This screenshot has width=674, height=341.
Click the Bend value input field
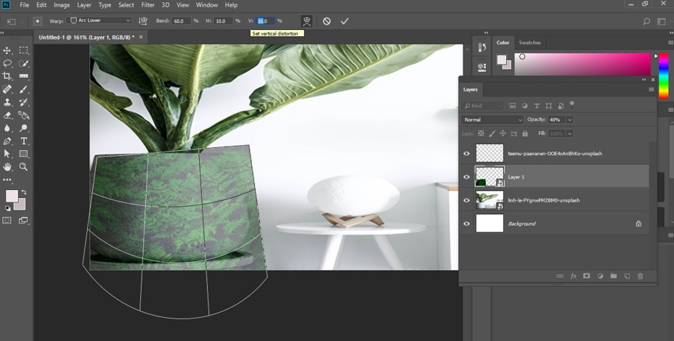(x=182, y=20)
